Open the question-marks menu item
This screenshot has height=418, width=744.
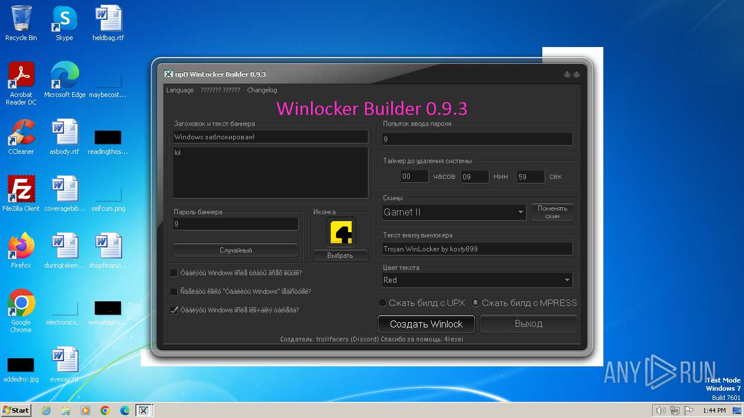(x=220, y=90)
